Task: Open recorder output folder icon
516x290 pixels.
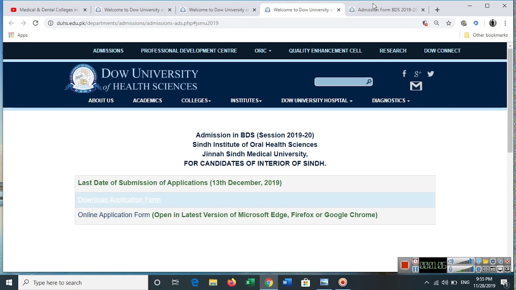Action: pos(486,261)
